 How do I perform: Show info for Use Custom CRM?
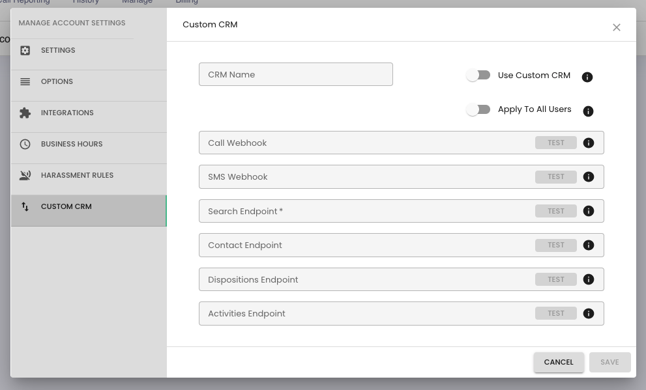pos(587,77)
